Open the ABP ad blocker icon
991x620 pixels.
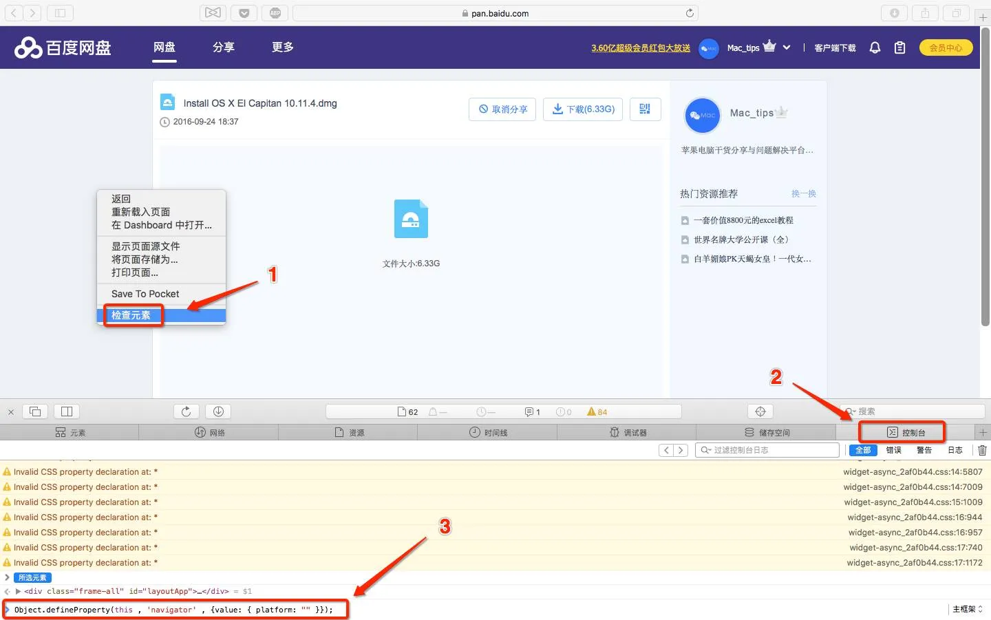[275, 13]
